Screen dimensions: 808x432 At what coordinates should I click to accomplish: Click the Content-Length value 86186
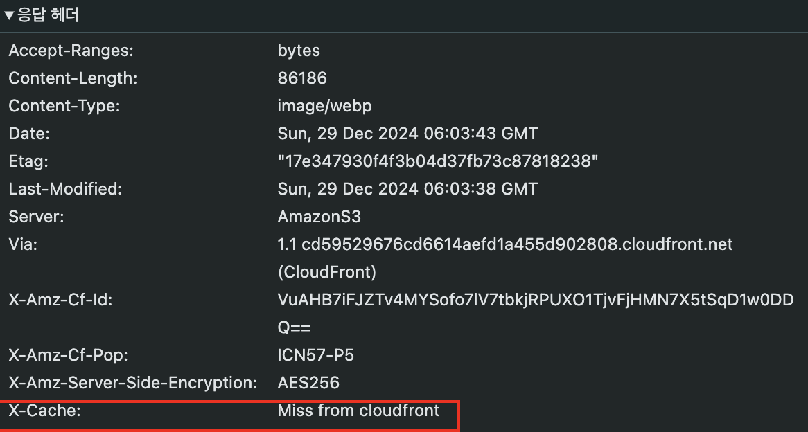coord(302,78)
